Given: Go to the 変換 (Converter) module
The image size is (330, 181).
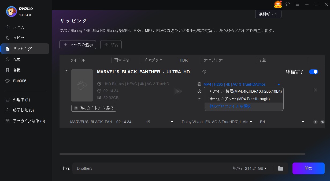Looking at the screenshot, I should click(25, 70).
